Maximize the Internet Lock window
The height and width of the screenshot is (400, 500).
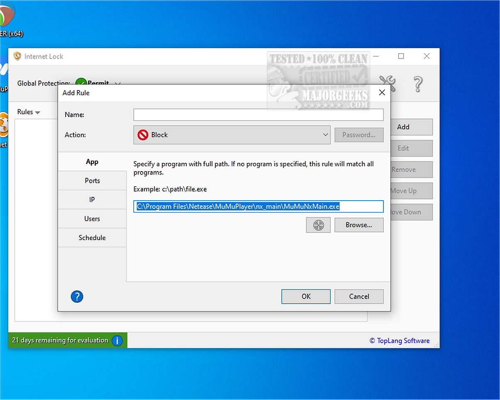(x=401, y=56)
